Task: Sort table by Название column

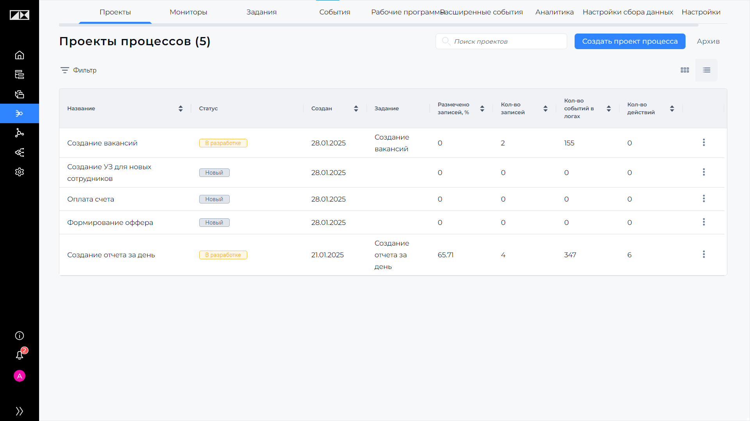Action: click(x=180, y=108)
